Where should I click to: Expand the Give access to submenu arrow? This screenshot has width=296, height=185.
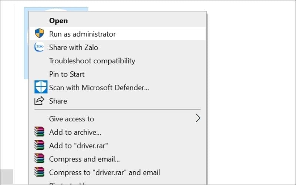[198, 118]
